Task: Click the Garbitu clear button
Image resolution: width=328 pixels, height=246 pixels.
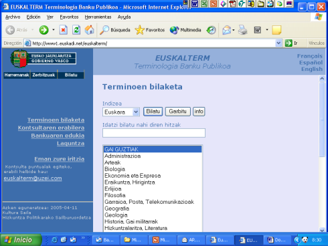Action: (177, 112)
